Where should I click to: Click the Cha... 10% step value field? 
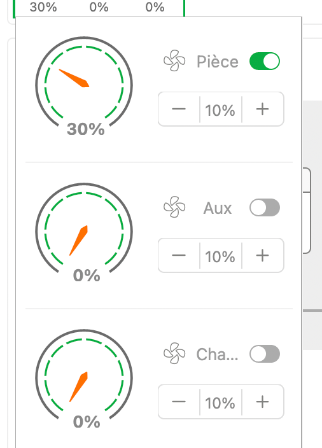tap(221, 402)
